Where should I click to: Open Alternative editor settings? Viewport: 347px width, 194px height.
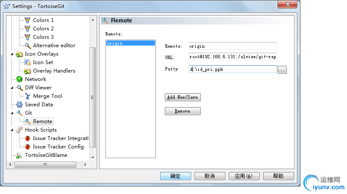tap(54, 46)
